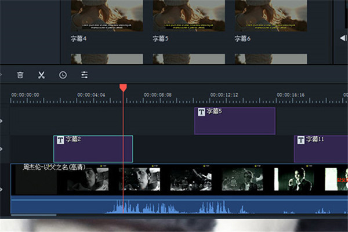
Task: Select the 字幕2 clip on timeline
Action: click(93, 148)
